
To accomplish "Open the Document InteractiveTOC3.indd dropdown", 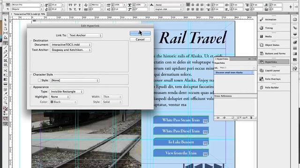I will (x=71, y=45).
